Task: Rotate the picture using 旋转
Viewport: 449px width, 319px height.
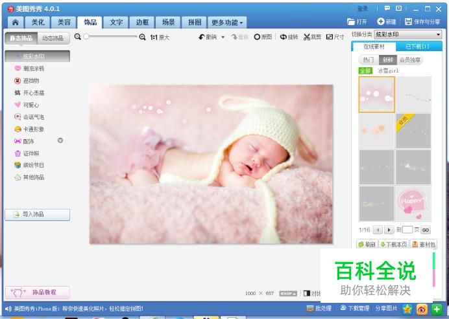Action: click(x=289, y=37)
